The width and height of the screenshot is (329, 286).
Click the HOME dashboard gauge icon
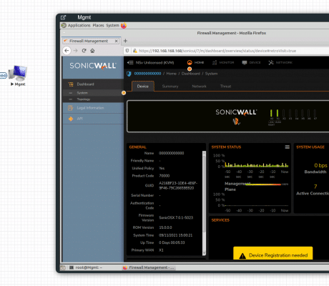[x=190, y=62]
